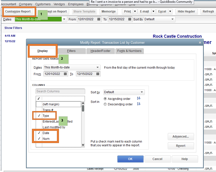
Task: Switch to the Display tab
Action: click(42, 51)
